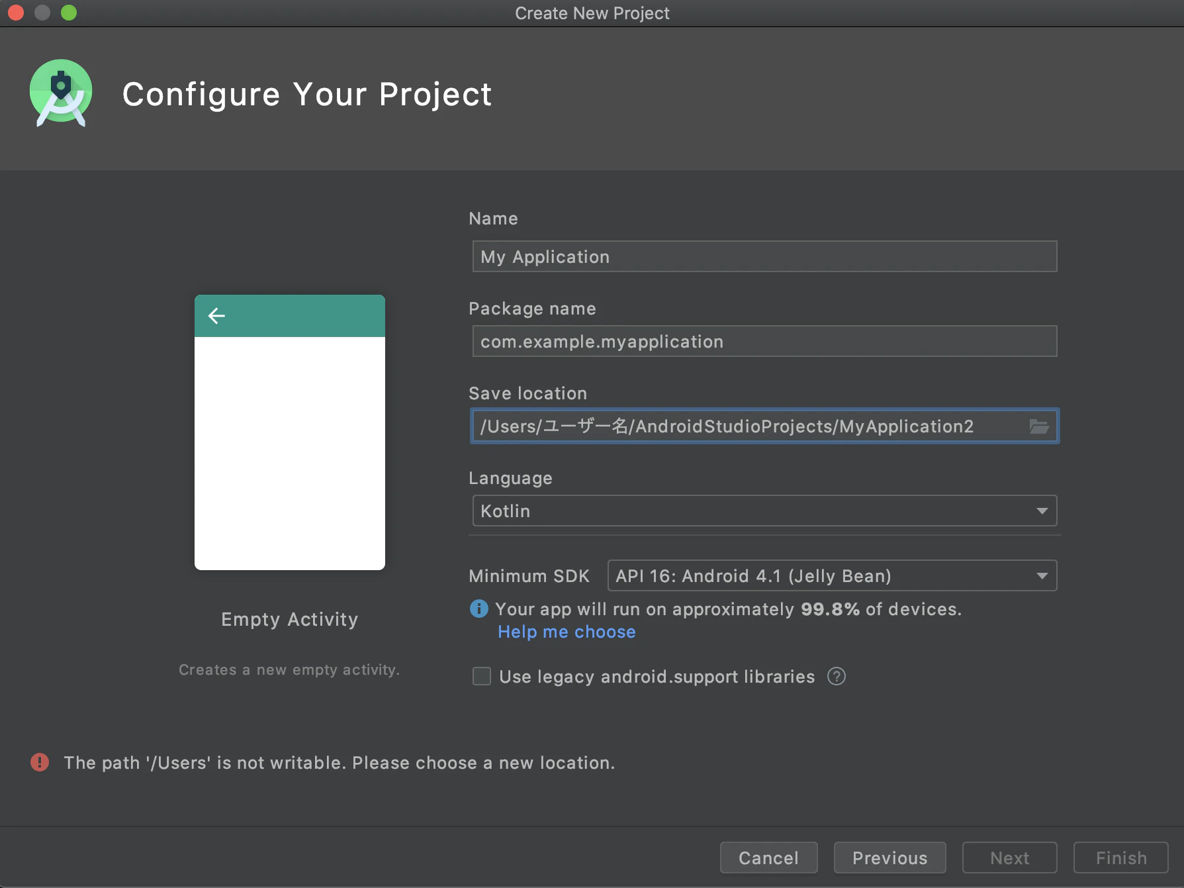Click the Language dropdown arrow

[x=1042, y=511]
